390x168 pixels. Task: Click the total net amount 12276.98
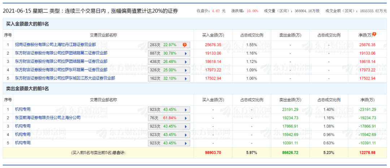[368, 153]
